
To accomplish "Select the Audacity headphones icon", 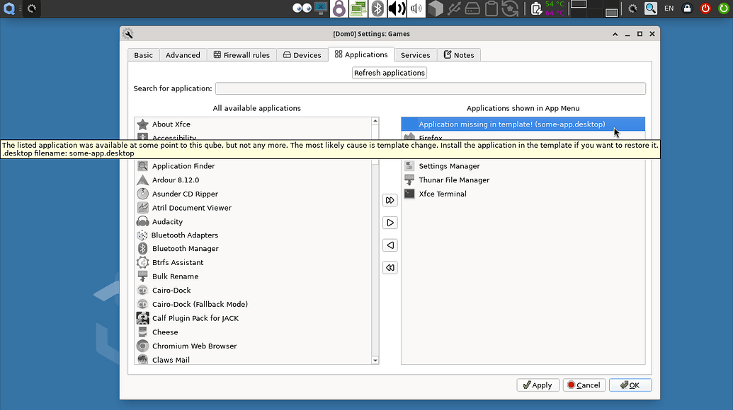I will coord(142,221).
